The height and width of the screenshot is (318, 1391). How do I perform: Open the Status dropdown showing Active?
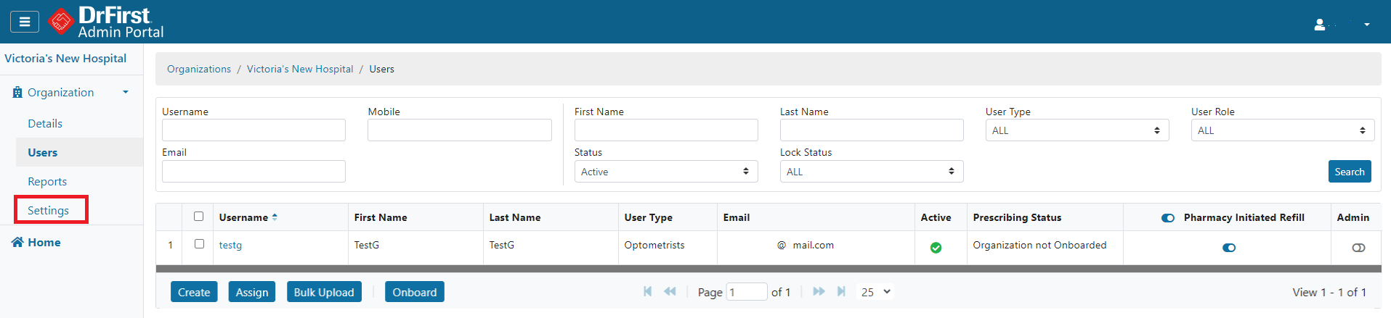pyautogui.click(x=665, y=172)
